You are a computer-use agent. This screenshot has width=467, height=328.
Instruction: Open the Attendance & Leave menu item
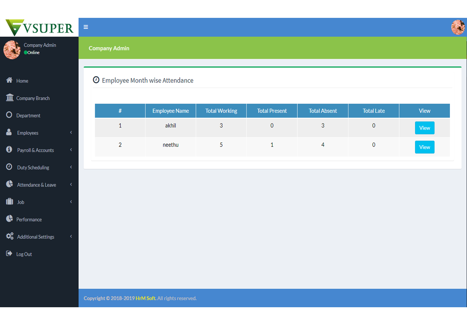36,185
